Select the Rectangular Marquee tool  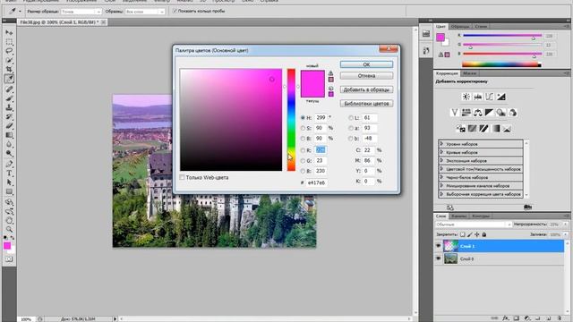coord(9,42)
